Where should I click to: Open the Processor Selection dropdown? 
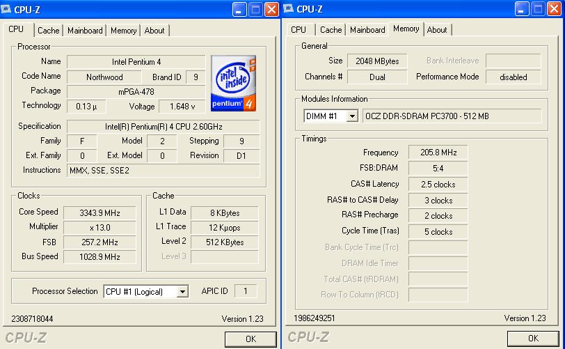182,291
